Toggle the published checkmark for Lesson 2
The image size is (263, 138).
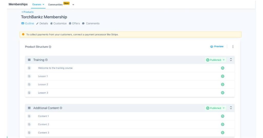(x=223, y=84)
